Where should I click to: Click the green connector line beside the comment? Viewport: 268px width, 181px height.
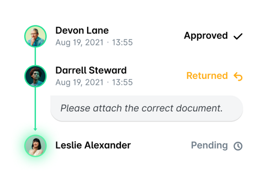(x=35, y=108)
